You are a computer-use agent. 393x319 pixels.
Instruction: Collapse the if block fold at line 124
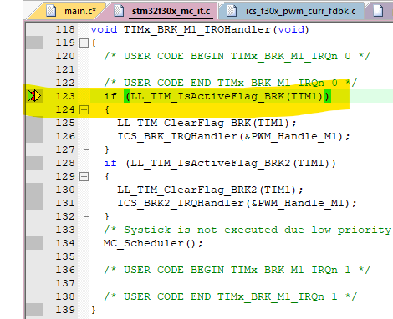pyautogui.click(x=84, y=110)
